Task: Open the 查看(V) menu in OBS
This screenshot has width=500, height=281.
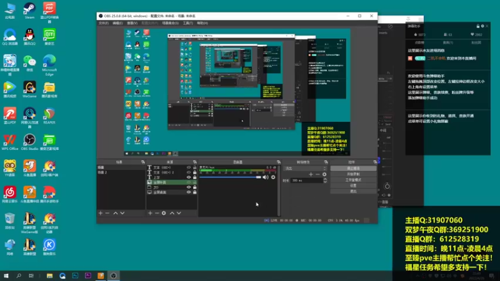Action: [132, 23]
